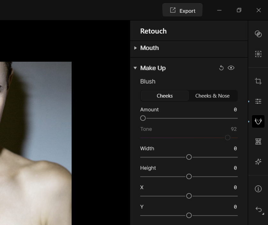This screenshot has height=225, width=268.
Task: Click the Blush Amount slider handle
Action: pyautogui.click(x=143, y=118)
